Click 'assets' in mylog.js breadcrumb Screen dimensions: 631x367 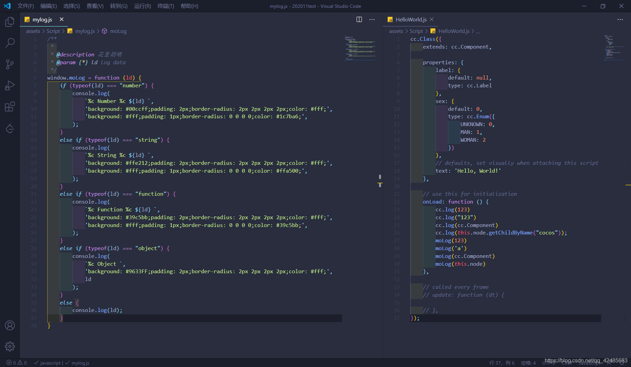click(33, 31)
